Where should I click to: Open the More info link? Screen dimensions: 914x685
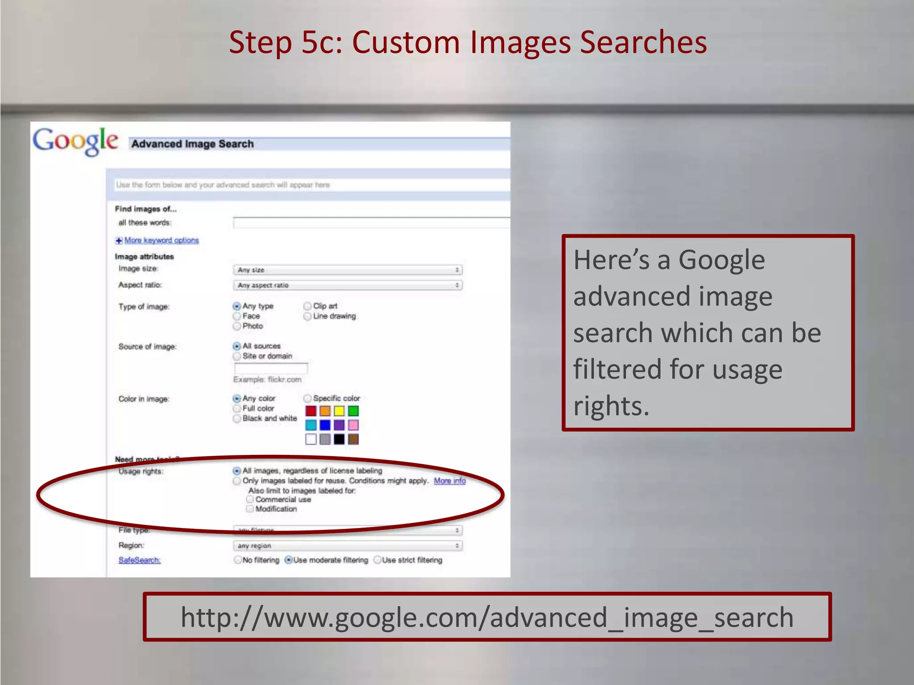[450, 481]
